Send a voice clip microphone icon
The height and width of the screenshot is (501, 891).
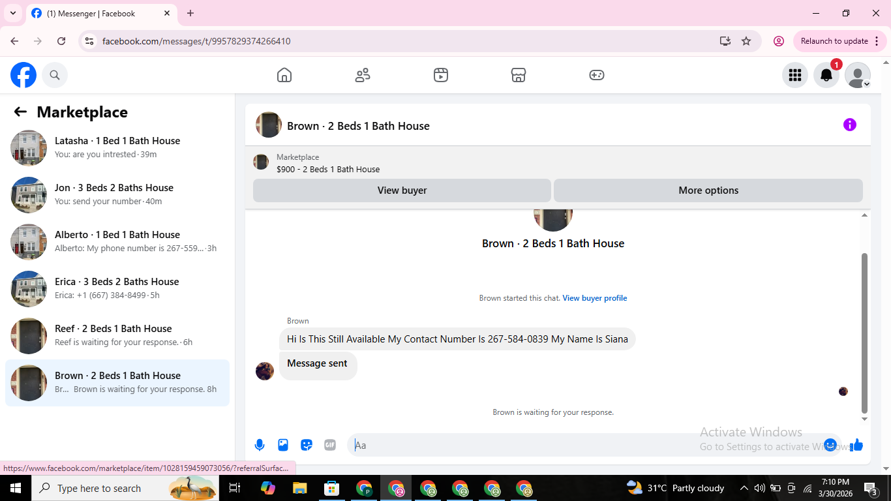(x=260, y=445)
